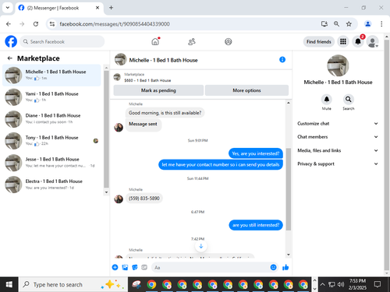
Task: Open the Windows Start menu
Action: point(9,284)
